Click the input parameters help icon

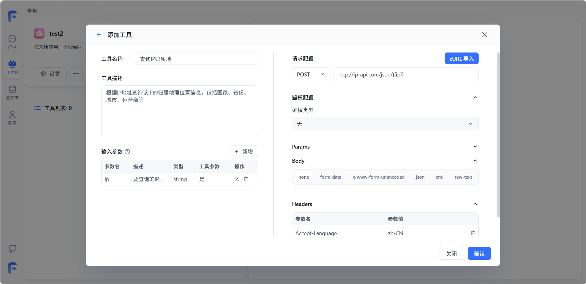(127, 152)
